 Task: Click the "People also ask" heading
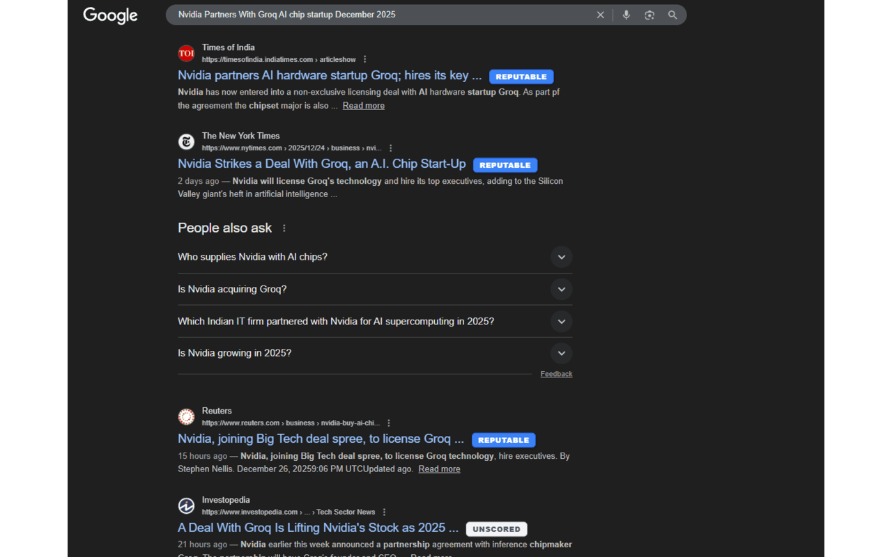point(224,228)
